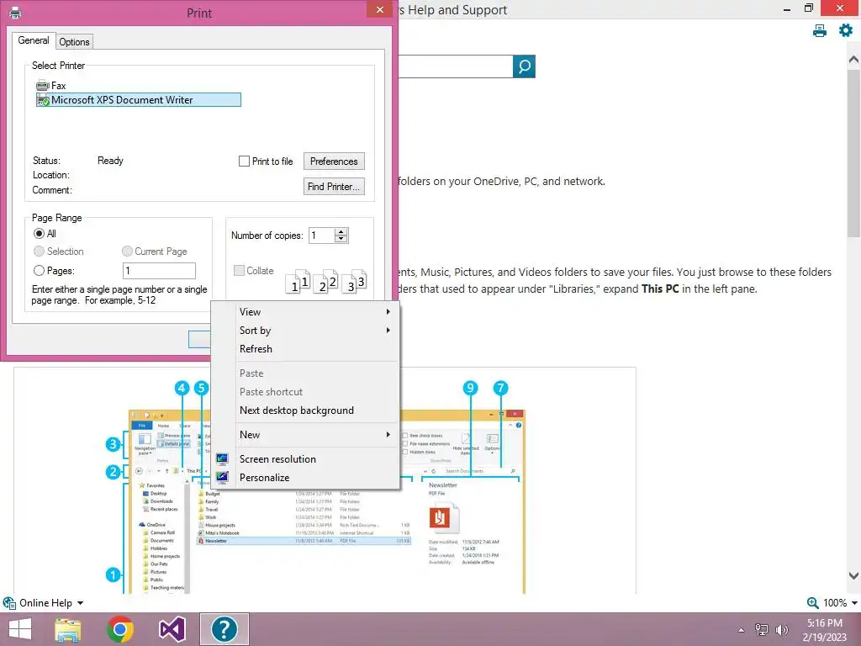The height and width of the screenshot is (646, 861).
Task: Switch to the Options tab
Action: pyautogui.click(x=74, y=42)
